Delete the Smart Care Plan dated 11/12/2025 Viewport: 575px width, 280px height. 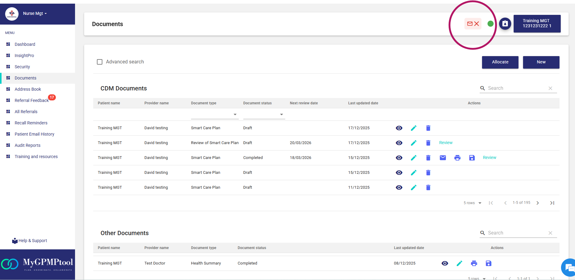point(428,187)
